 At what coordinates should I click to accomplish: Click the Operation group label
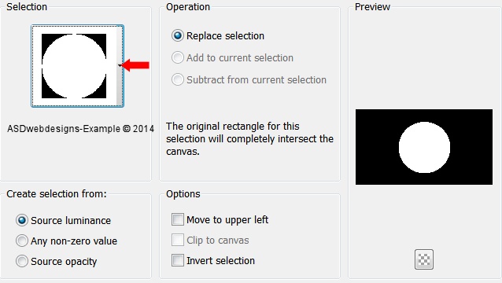[188, 7]
